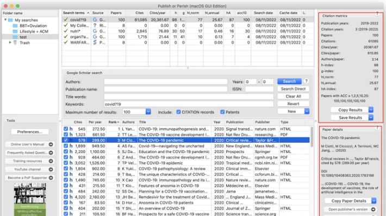
Task: Click the question mark source icon for My Colle... search
Action: 95,26
